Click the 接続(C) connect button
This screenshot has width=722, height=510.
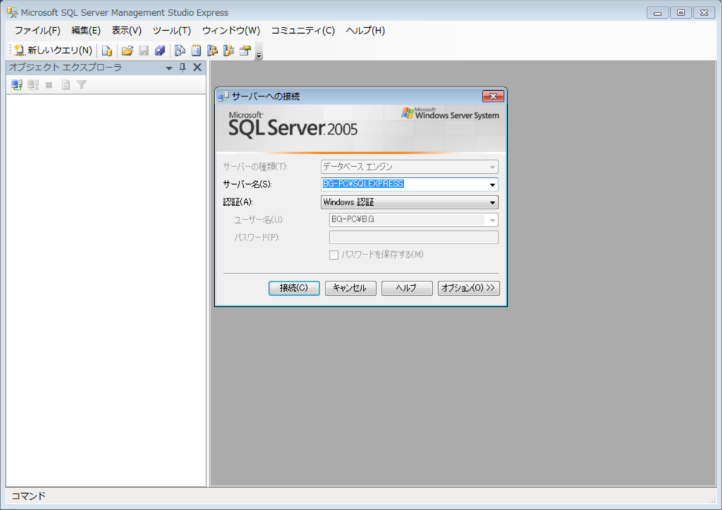click(294, 288)
